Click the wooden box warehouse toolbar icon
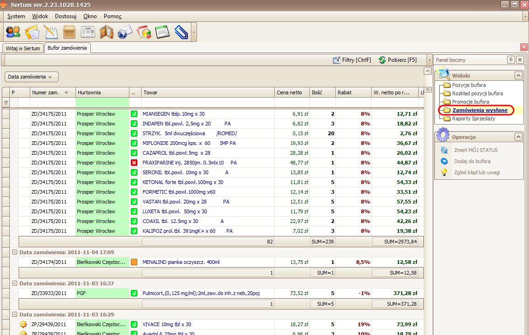529x335 pixels. [x=69, y=32]
